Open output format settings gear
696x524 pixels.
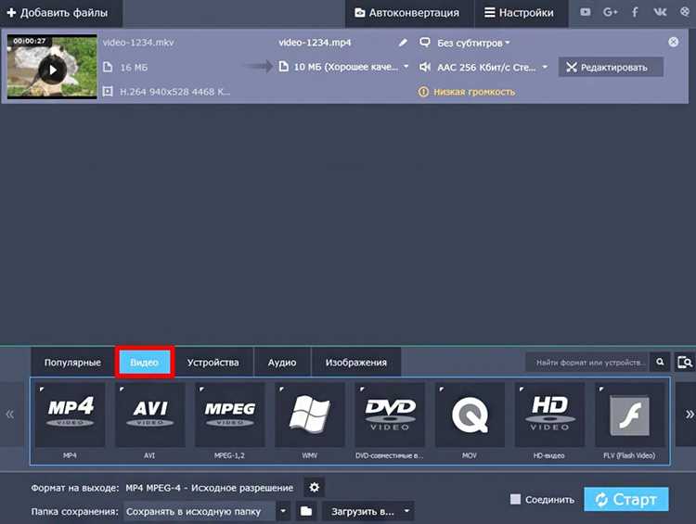click(x=315, y=488)
